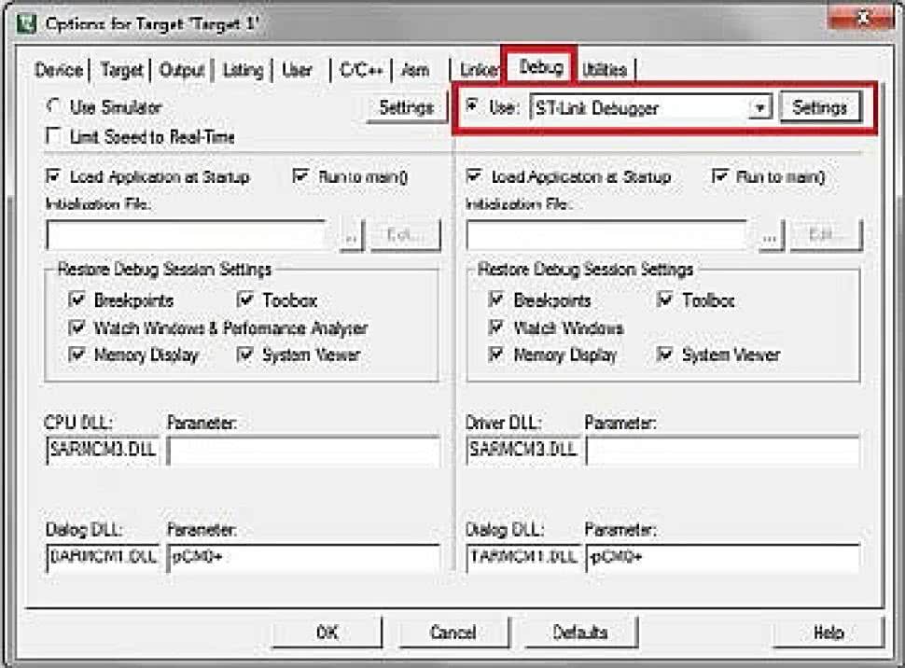905x668 pixels.
Task: Open the ST-Link Debugger dropdown
Action: tap(760, 108)
